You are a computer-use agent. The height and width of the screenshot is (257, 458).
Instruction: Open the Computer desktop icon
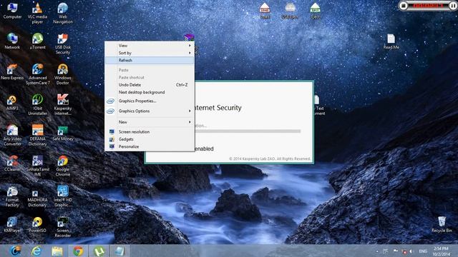tap(12, 11)
